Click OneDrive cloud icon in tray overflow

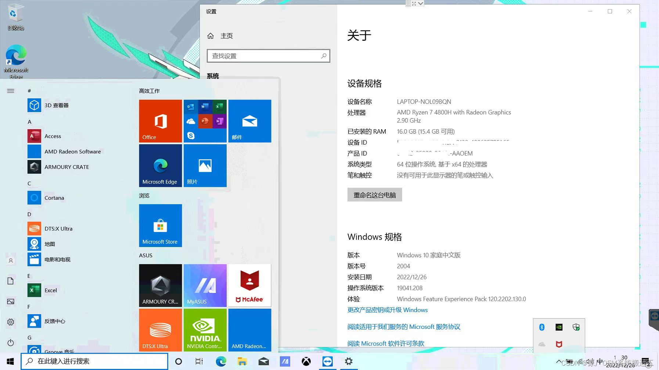point(542,344)
